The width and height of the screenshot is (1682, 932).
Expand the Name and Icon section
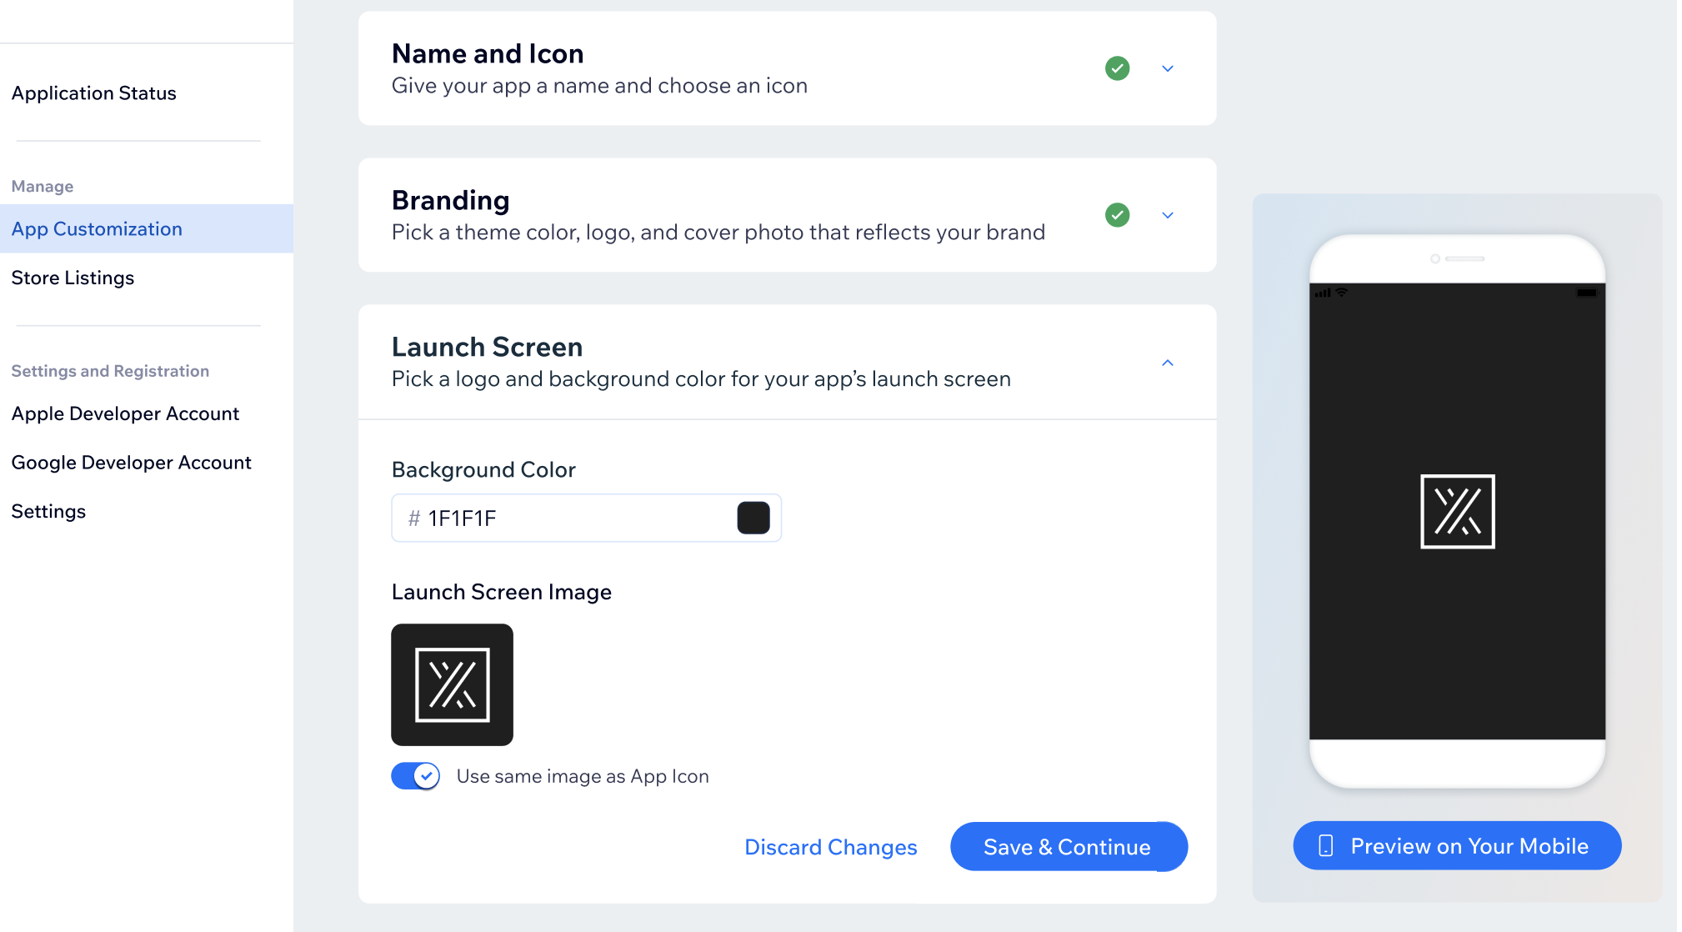[1168, 69]
